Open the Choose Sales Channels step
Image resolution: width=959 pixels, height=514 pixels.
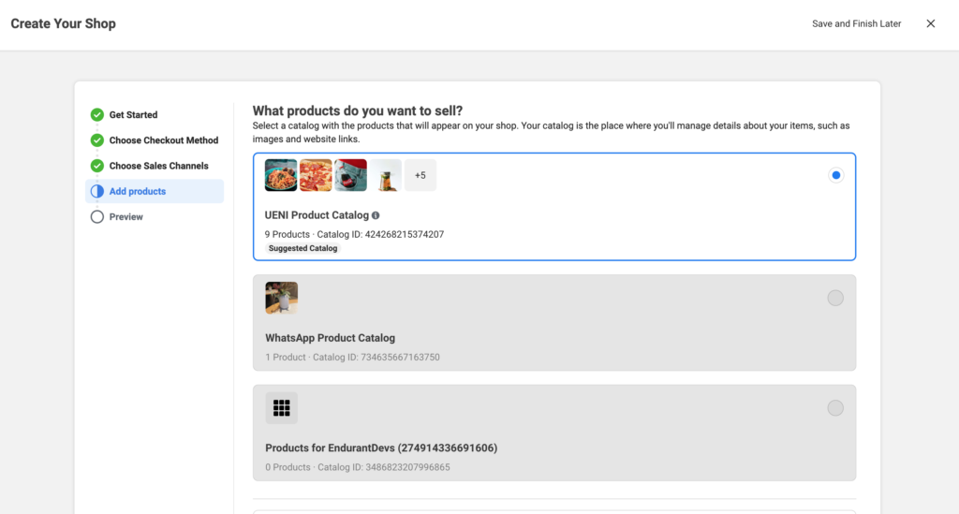click(x=158, y=166)
